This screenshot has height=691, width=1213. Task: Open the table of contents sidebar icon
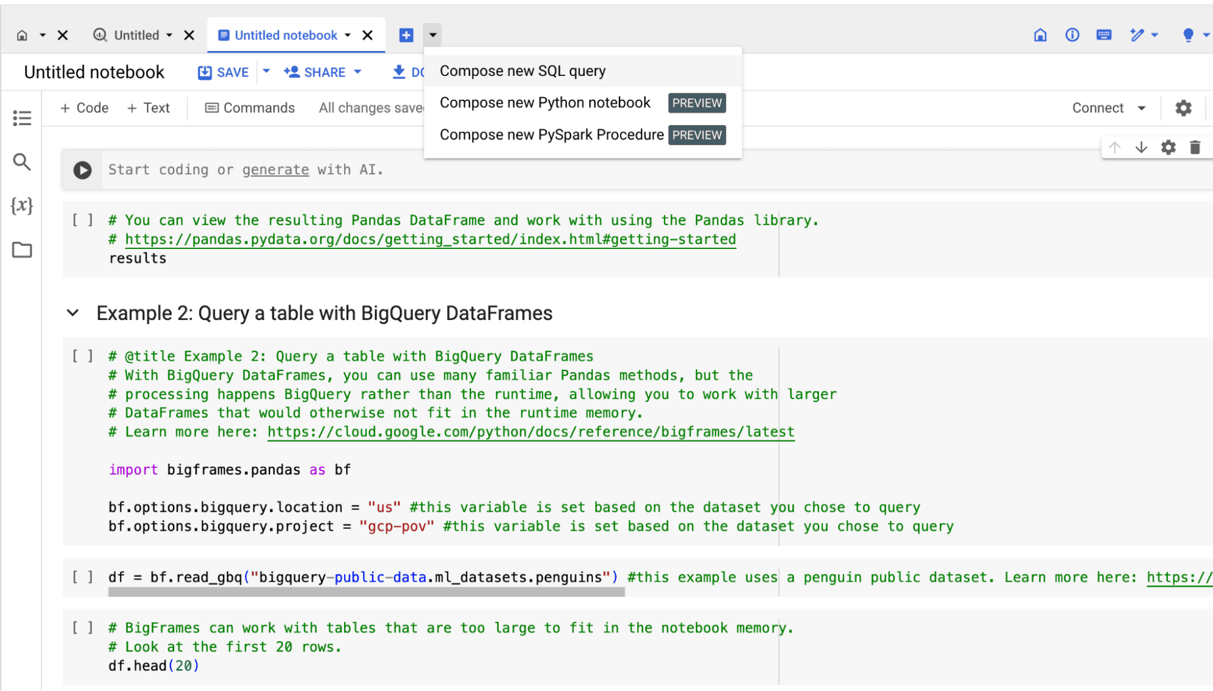pos(22,118)
